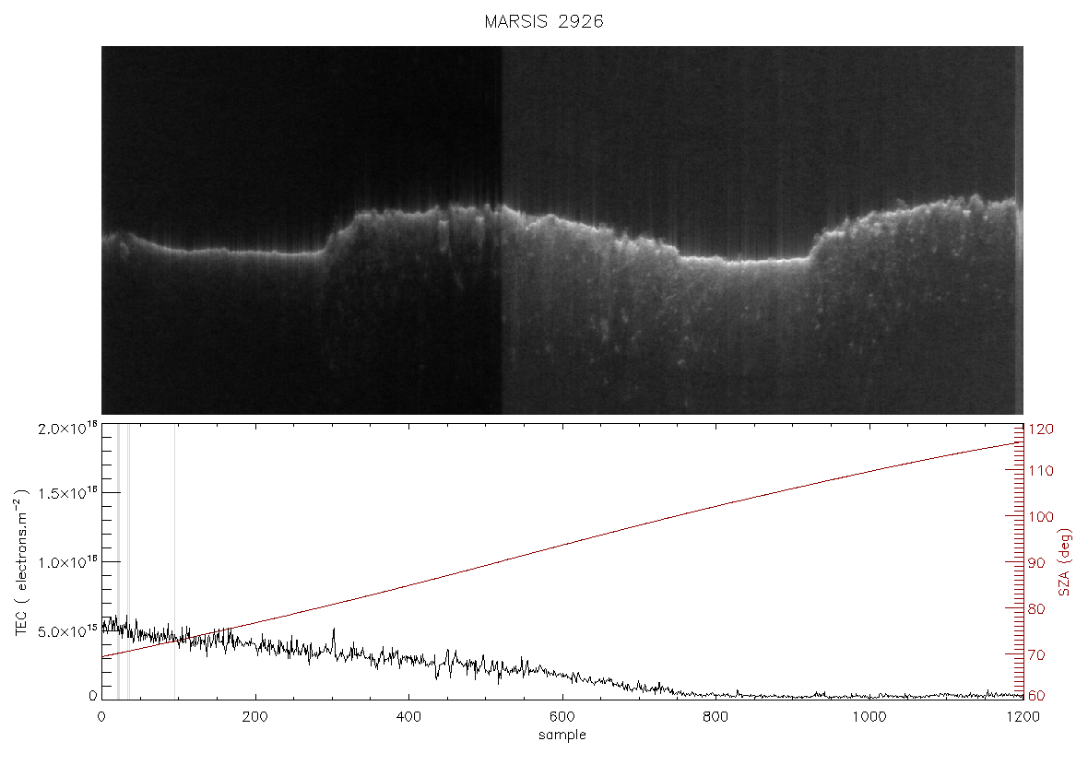Click the MARSIS 2926 plot title
Viewport: 1088px width, 765px height.
(x=544, y=21)
